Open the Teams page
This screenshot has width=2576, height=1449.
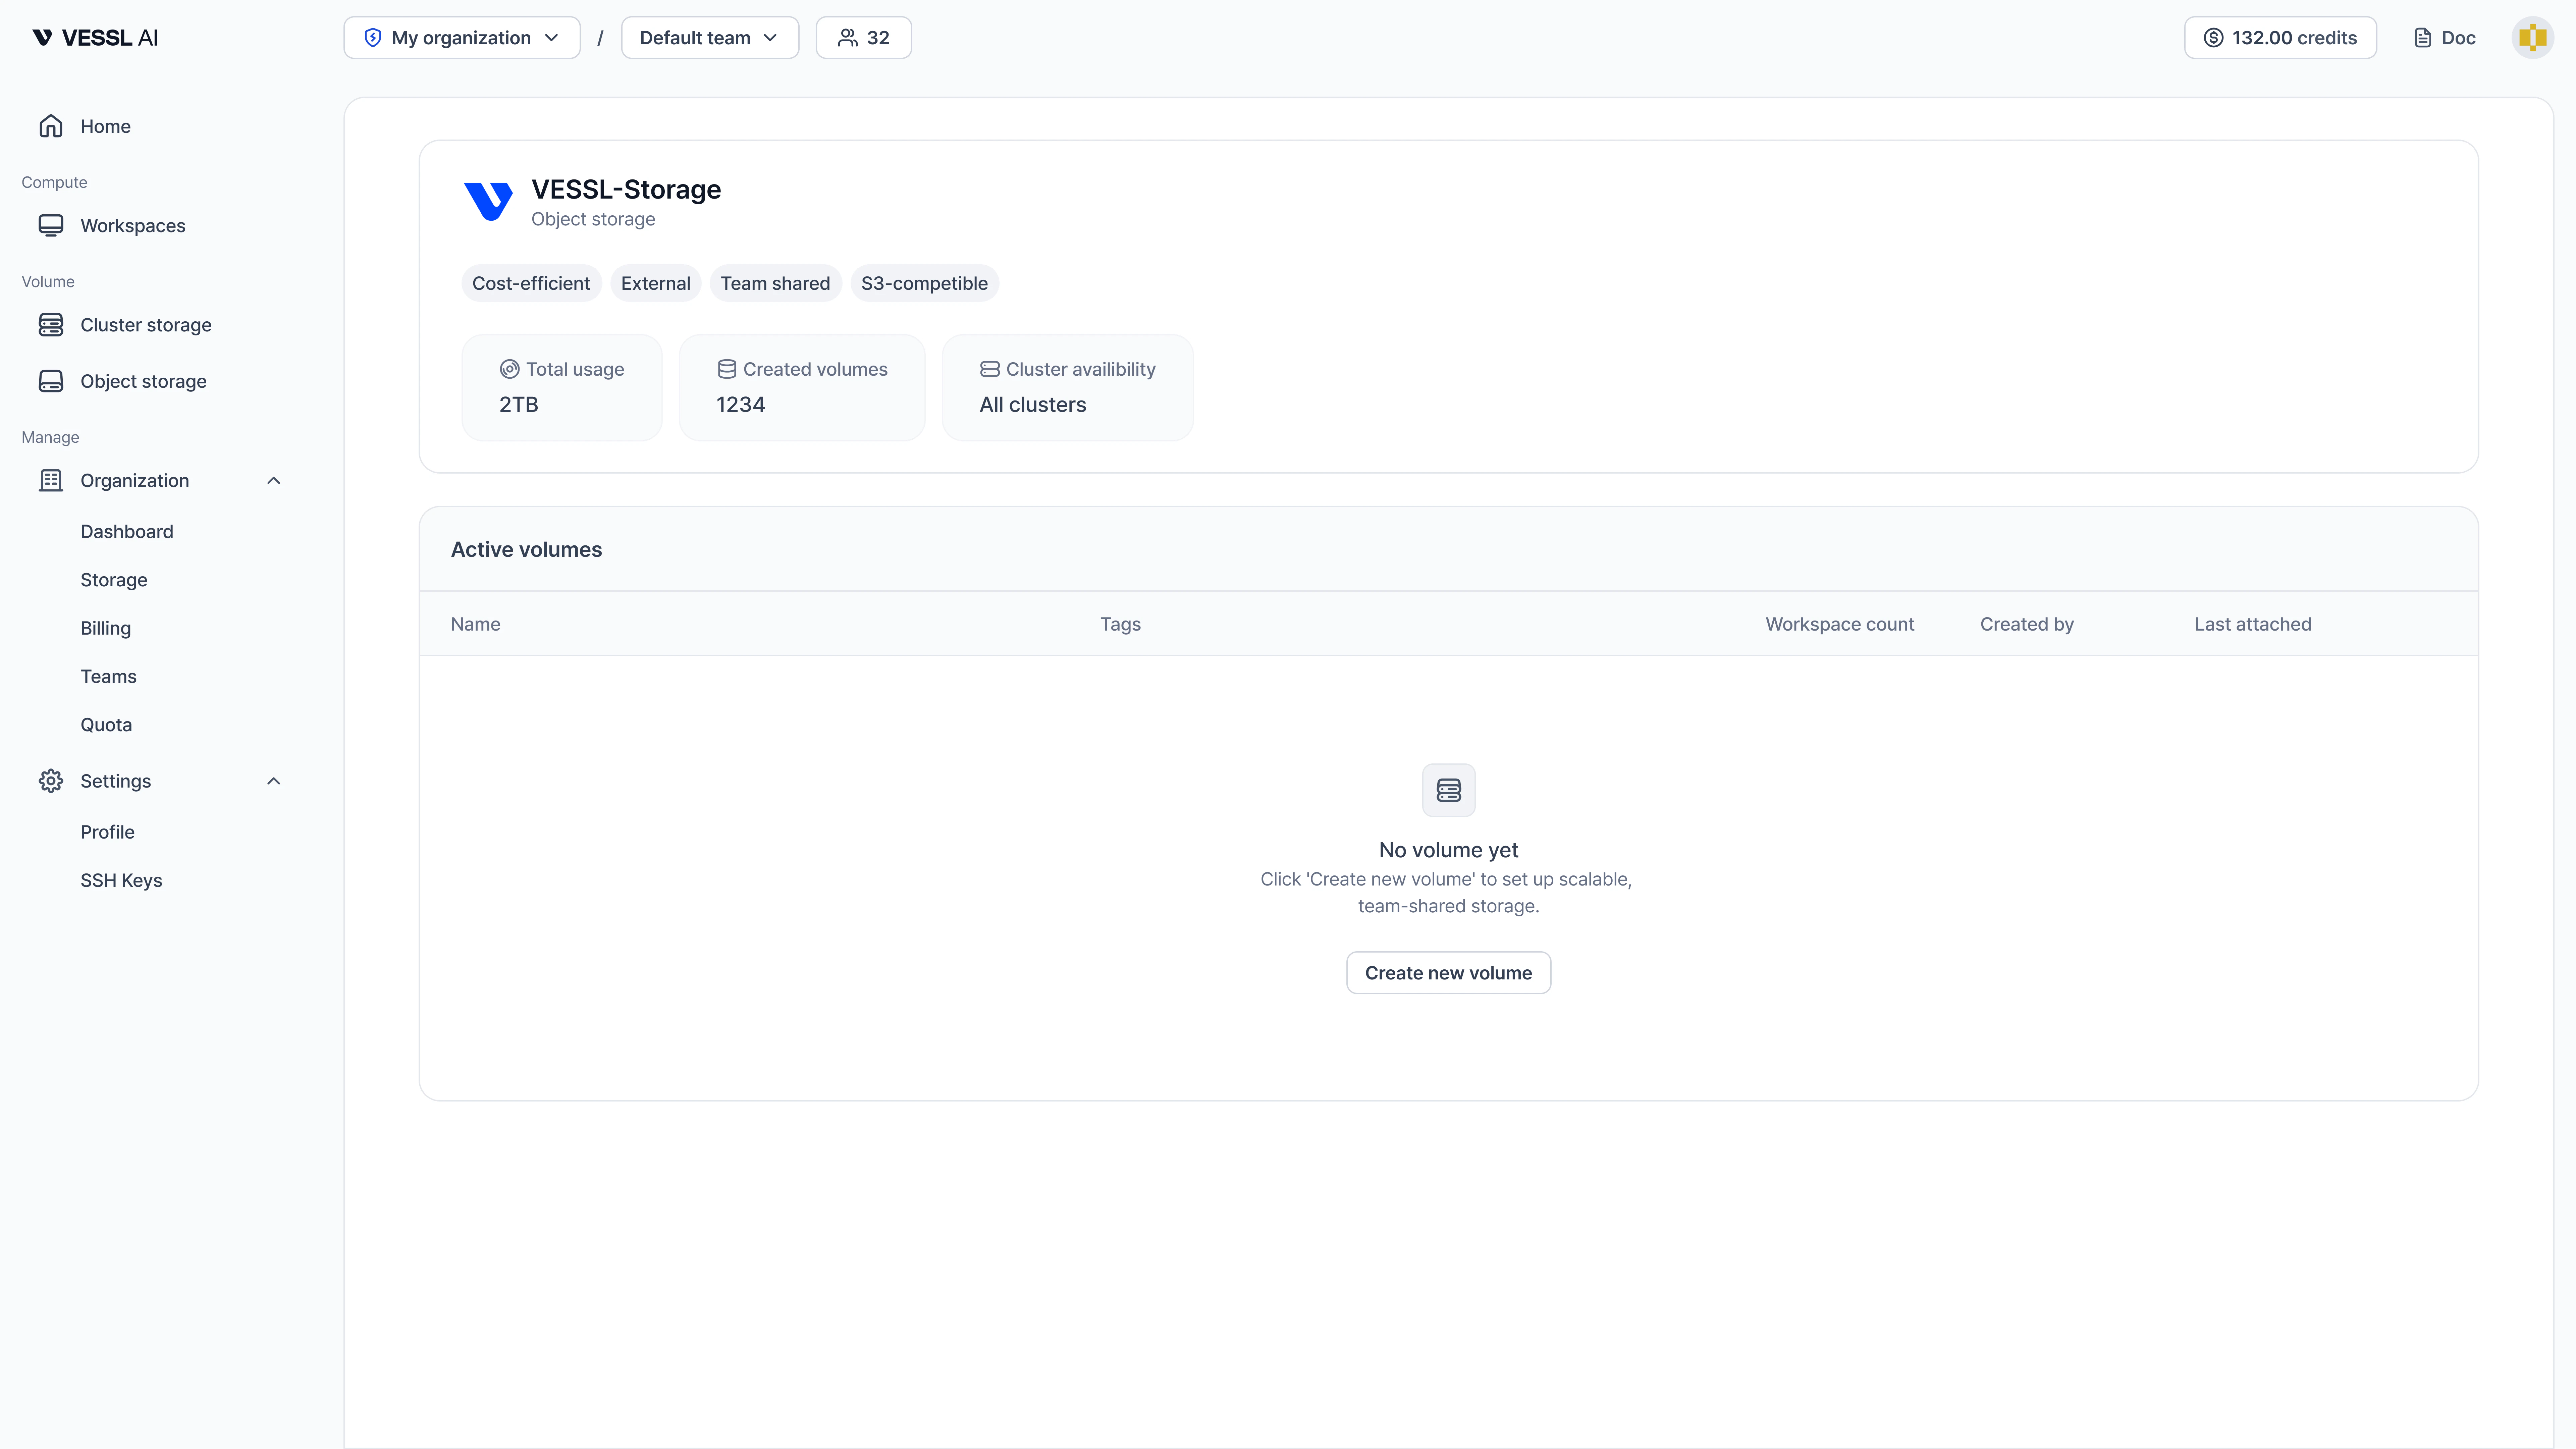click(108, 676)
